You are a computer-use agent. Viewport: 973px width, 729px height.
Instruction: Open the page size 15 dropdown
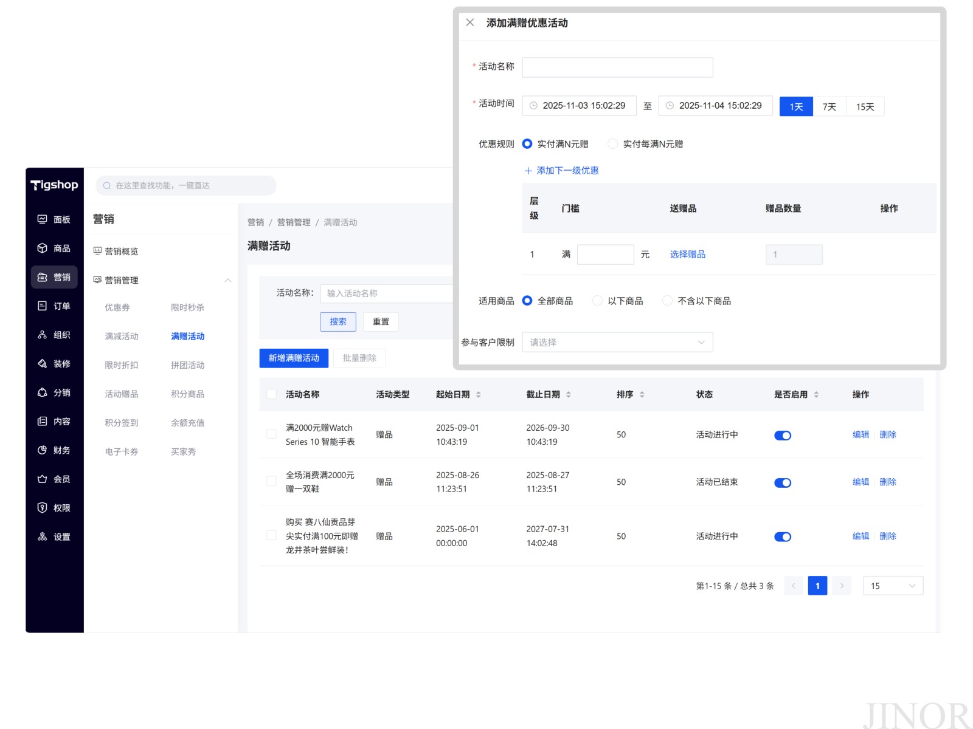(x=893, y=586)
